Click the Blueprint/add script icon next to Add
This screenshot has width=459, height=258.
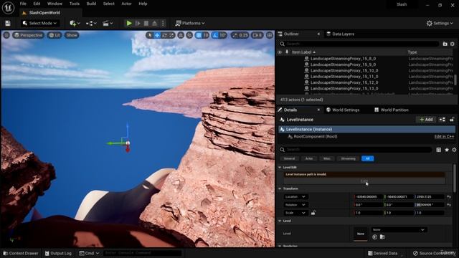pos(443,120)
